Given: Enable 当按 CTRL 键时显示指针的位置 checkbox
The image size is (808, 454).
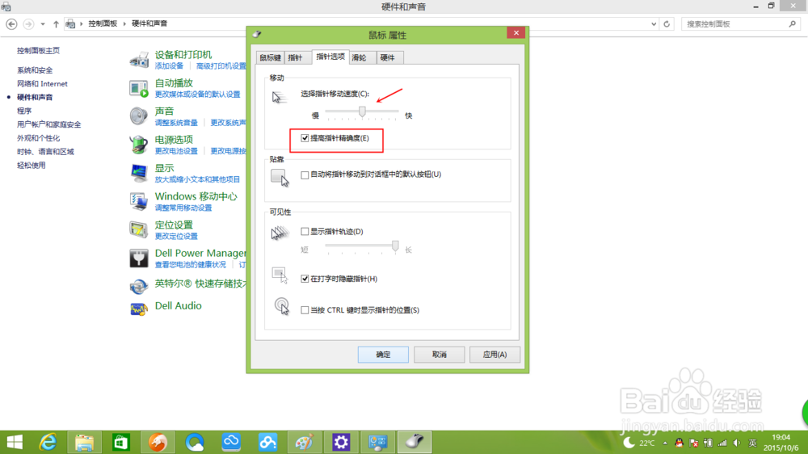Looking at the screenshot, I should tap(305, 310).
